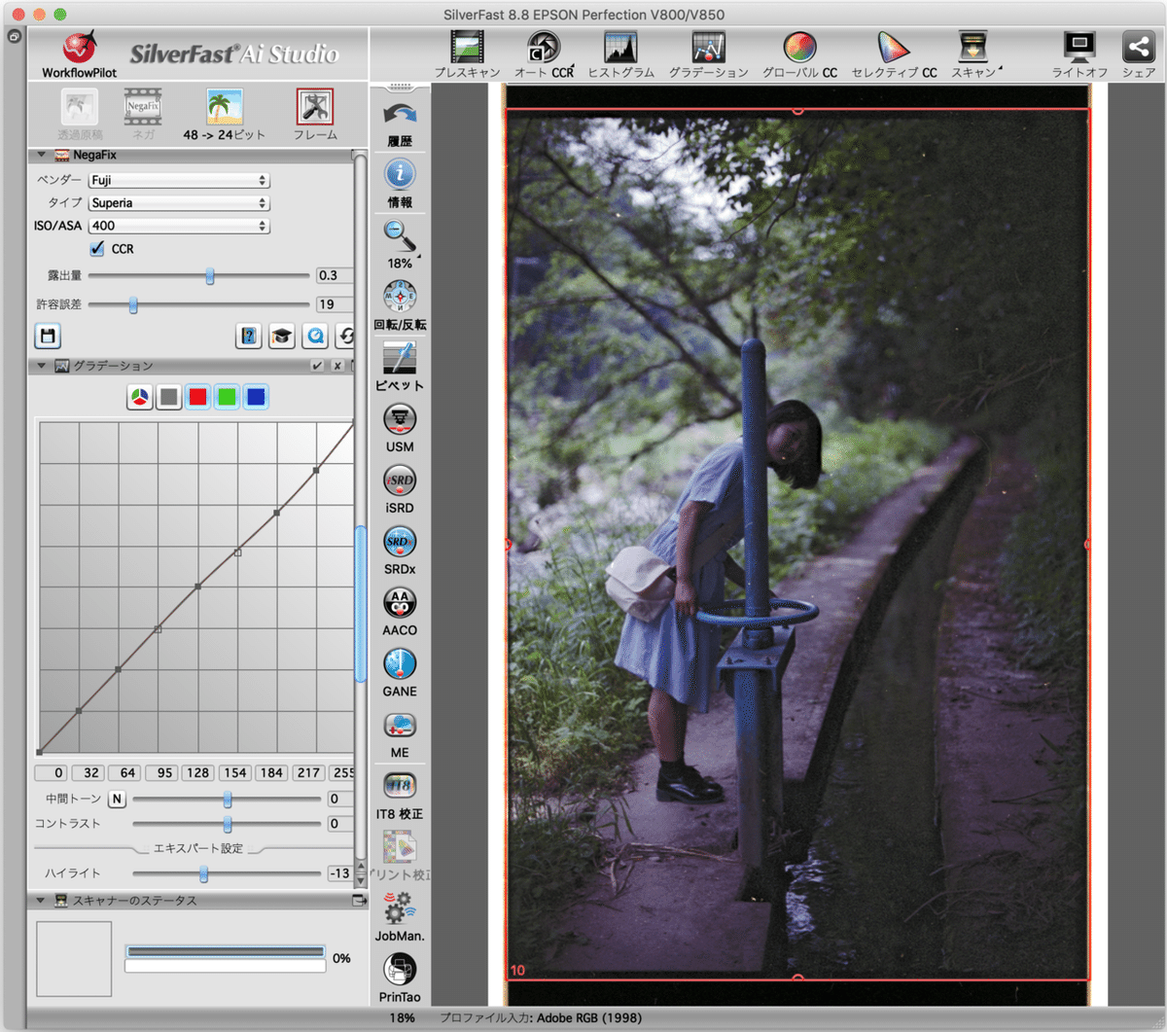Open USM unsharp mask tool

[x=400, y=428]
